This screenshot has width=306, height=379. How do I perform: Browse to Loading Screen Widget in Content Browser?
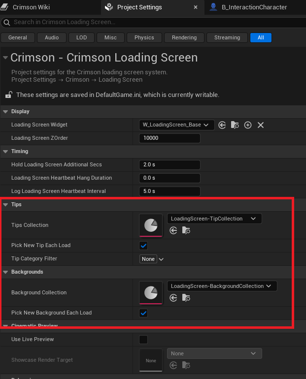coord(235,125)
